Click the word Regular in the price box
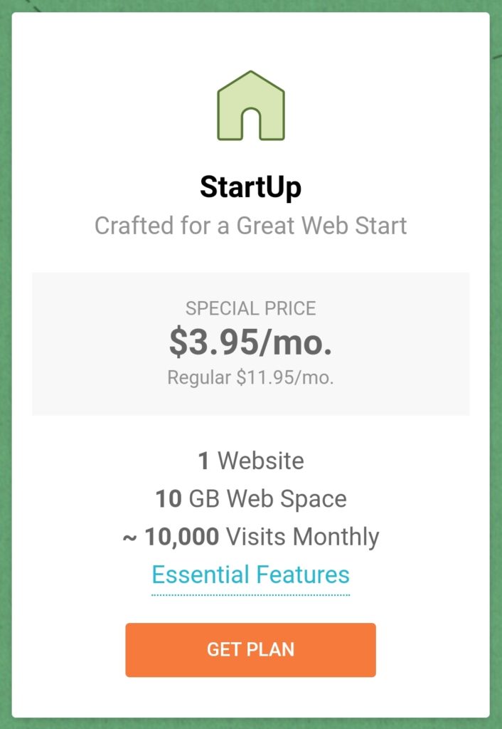Viewport: 502px width, 729px height. 199,377
